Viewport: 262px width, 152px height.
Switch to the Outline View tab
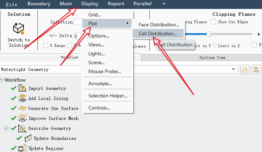pyautogui.click(x=212, y=57)
